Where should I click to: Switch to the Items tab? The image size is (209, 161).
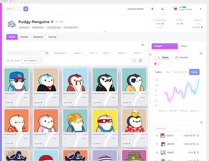(x=12, y=37)
